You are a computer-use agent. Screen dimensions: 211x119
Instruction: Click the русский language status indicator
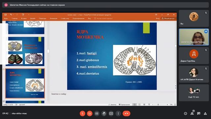click(22, 104)
